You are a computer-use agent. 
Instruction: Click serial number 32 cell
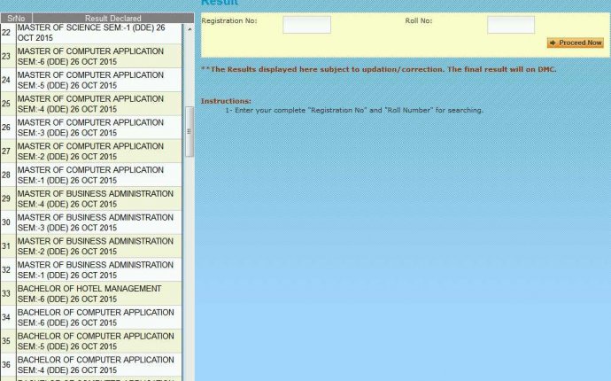point(8,270)
